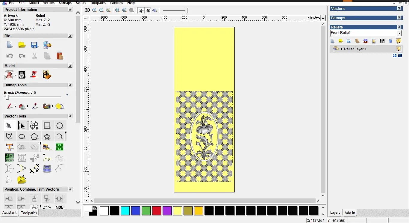Viewport: 409px width, 223px height.
Task: Open the Front Relief dropdown
Action: pos(399,33)
